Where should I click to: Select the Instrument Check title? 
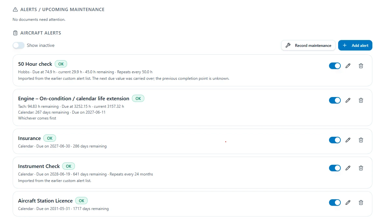39,166
